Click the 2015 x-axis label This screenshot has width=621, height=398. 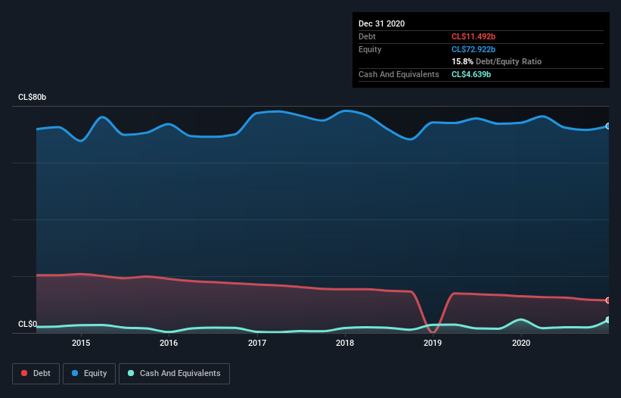81,343
